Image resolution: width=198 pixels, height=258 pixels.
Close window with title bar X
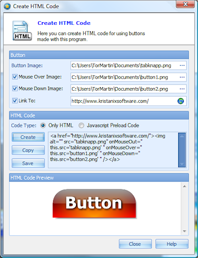185,4
